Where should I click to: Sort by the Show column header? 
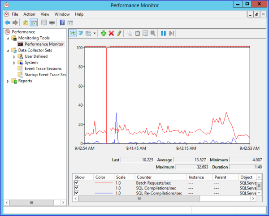point(83,177)
